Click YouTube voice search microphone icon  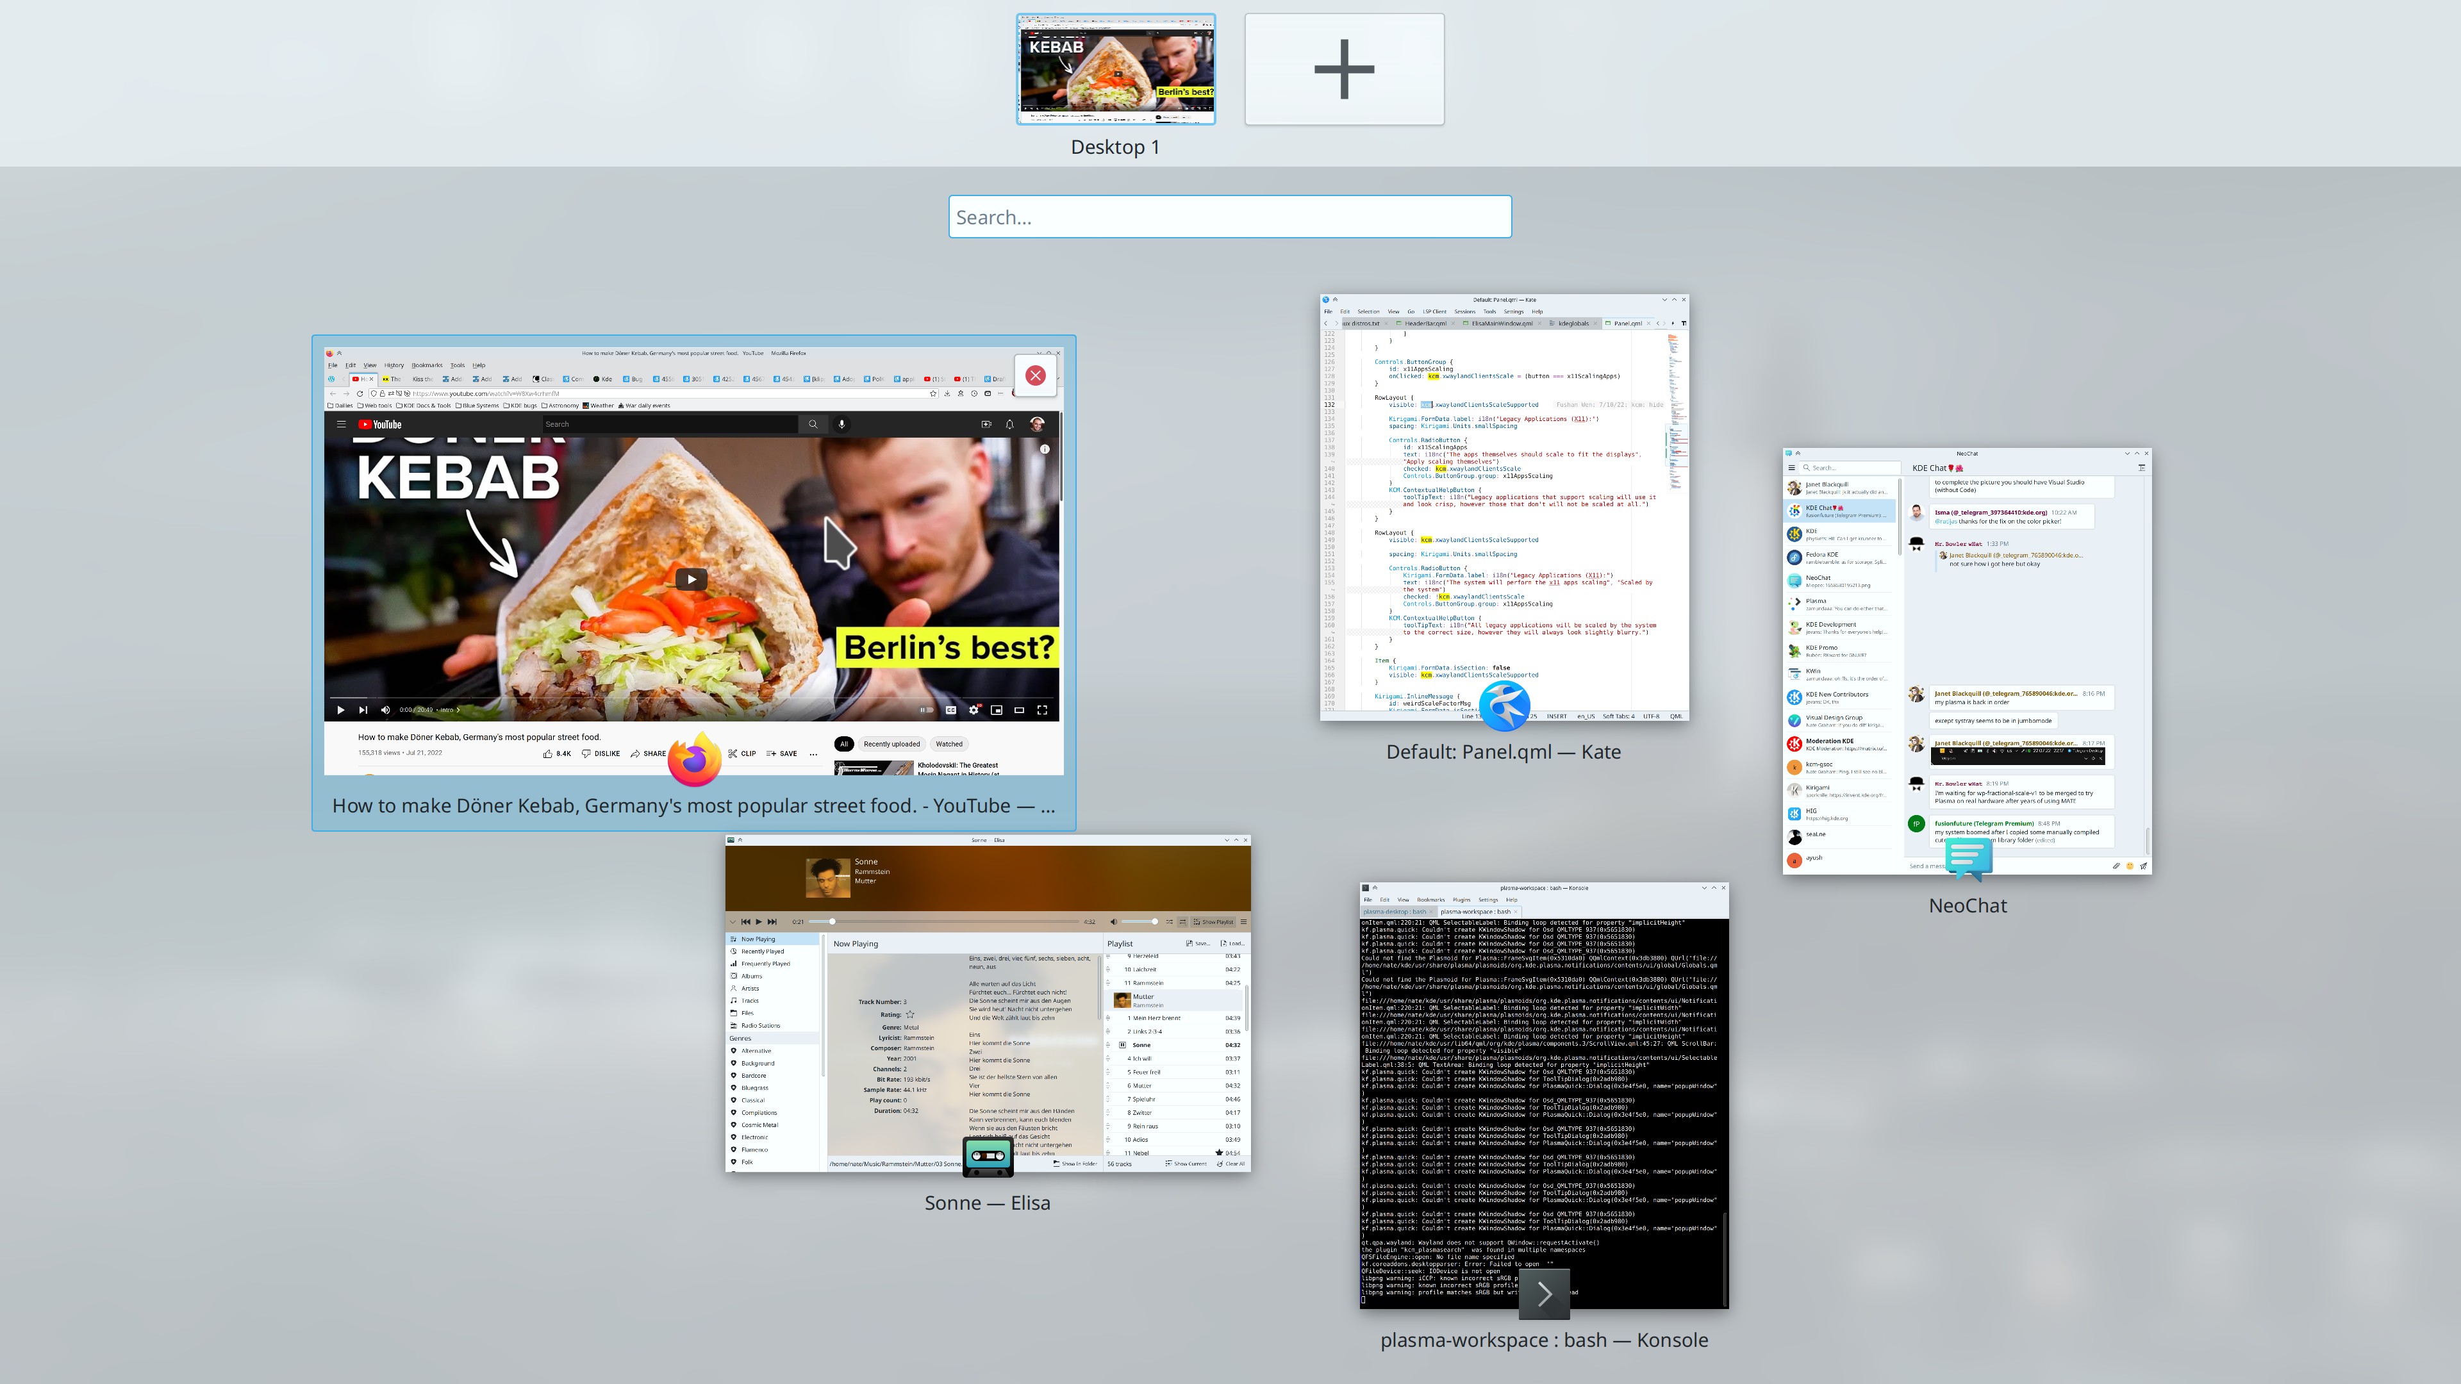pyautogui.click(x=841, y=424)
